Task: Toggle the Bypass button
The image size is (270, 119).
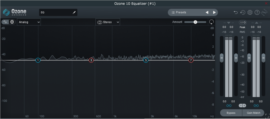Action: pyautogui.click(x=231, y=113)
